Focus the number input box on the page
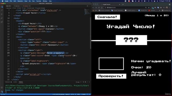The width and height of the screenshot is (172, 96). pyautogui.click(x=111, y=64)
